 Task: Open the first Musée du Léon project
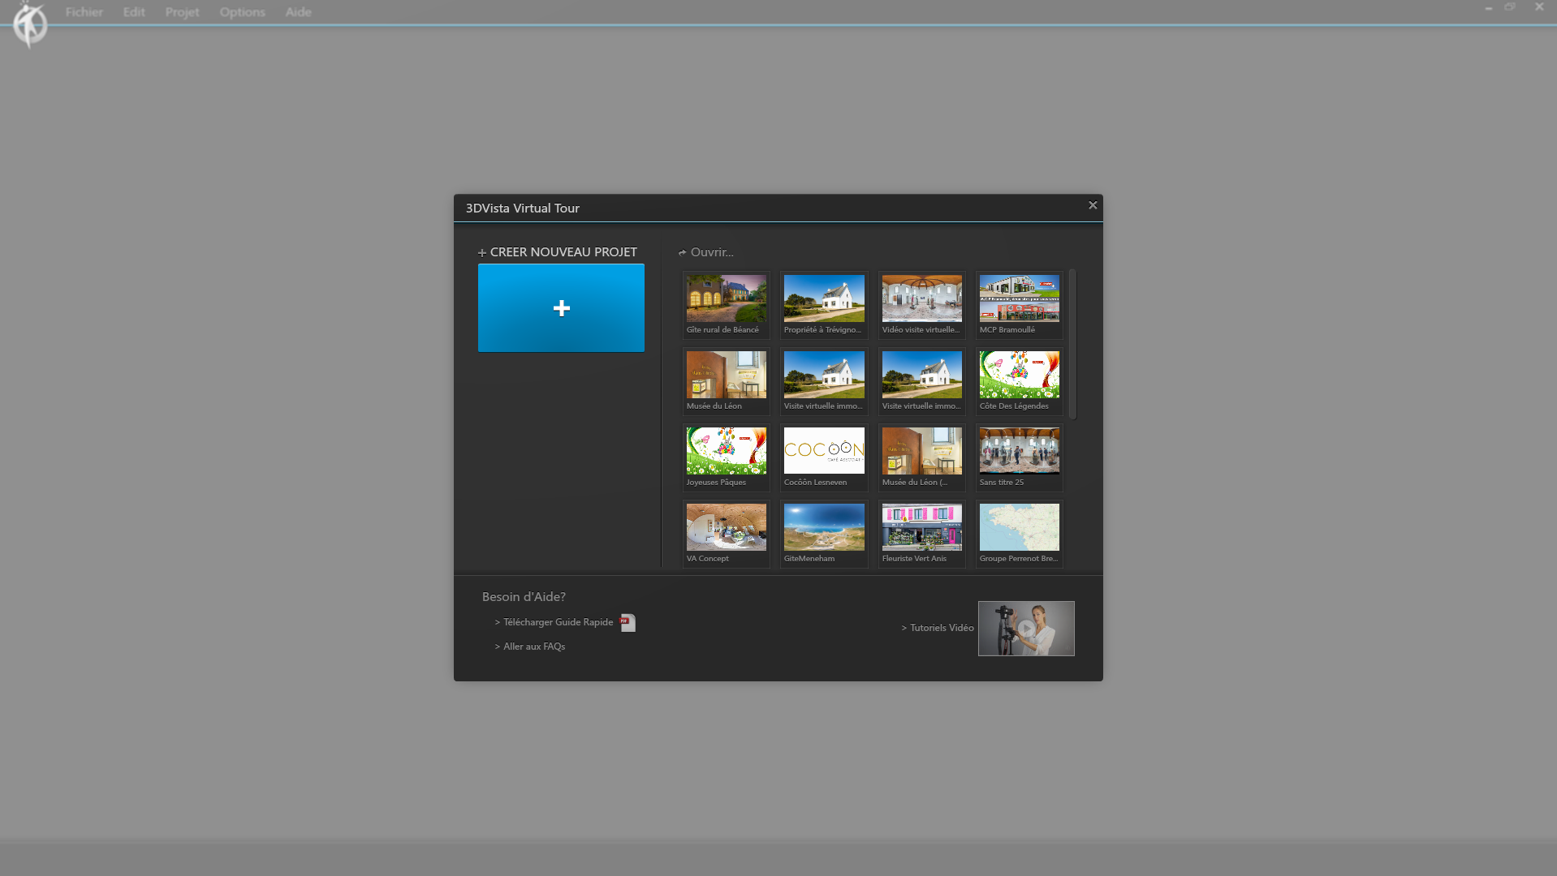click(x=727, y=381)
